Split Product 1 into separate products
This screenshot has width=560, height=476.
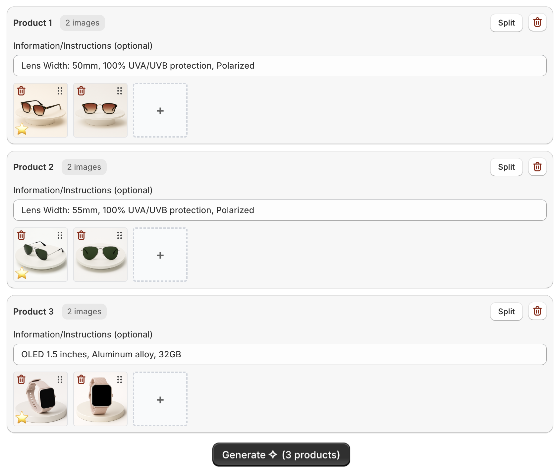click(x=506, y=23)
